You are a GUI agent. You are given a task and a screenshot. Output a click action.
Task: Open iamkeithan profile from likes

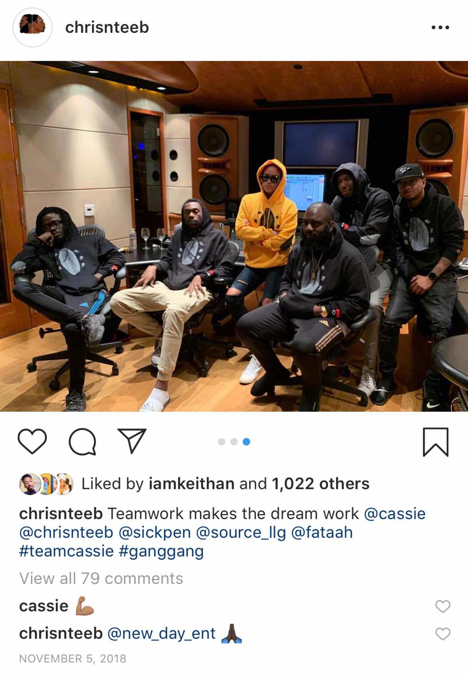[192, 484]
